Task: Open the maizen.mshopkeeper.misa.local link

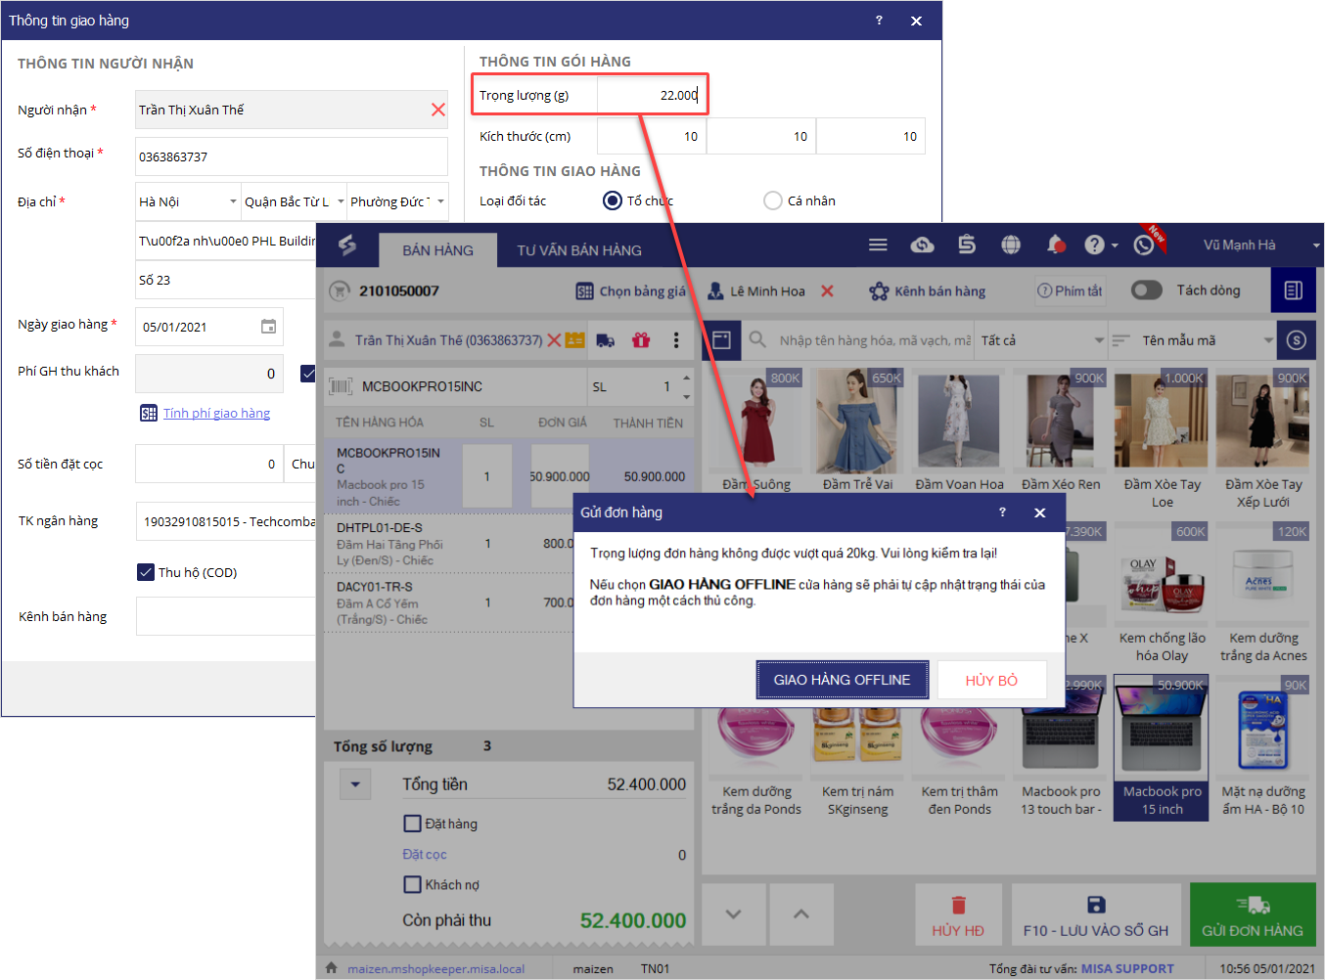Action: tap(435, 968)
